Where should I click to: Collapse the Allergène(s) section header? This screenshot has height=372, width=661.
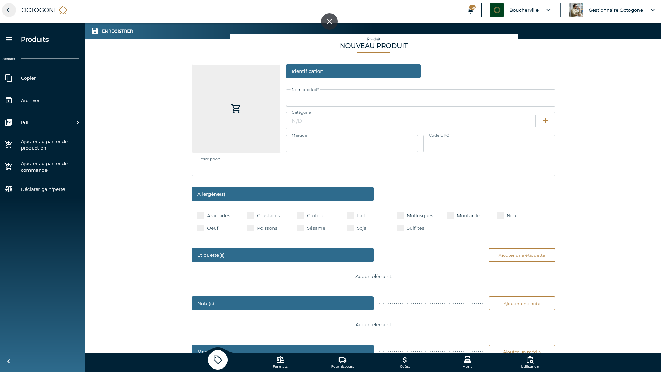283,194
